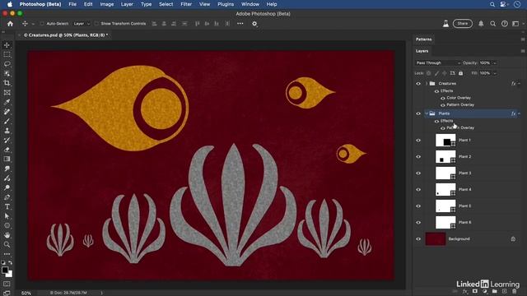Open the Fill percentage dropdown arrow
527x296 pixels.
coord(494,73)
